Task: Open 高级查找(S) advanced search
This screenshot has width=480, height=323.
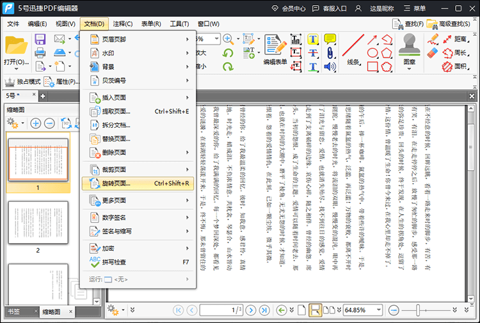Action: (449, 24)
